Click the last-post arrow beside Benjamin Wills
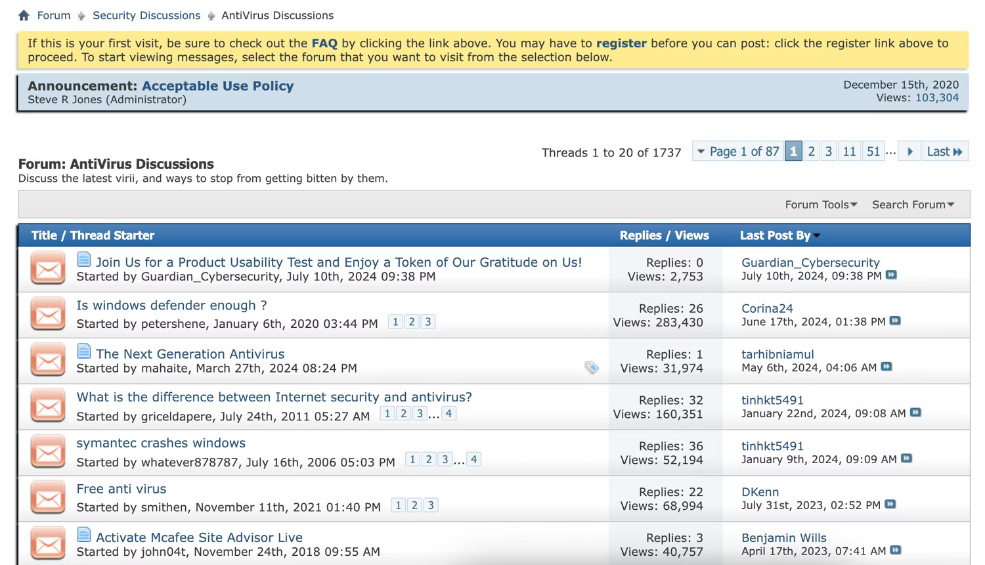This screenshot has height=565, width=985. 894,551
